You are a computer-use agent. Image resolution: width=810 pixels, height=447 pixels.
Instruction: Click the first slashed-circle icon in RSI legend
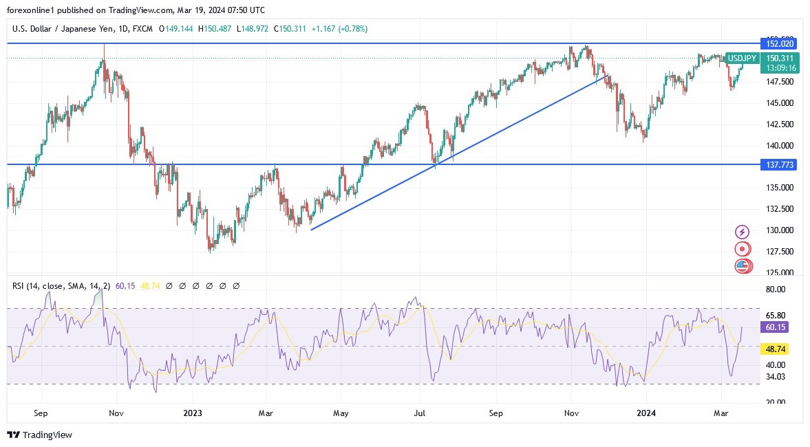[170, 285]
